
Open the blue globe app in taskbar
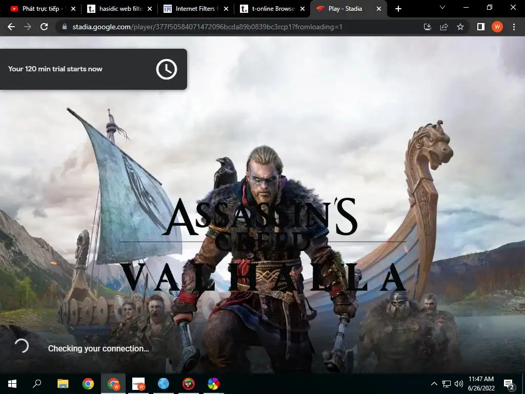coord(164,384)
